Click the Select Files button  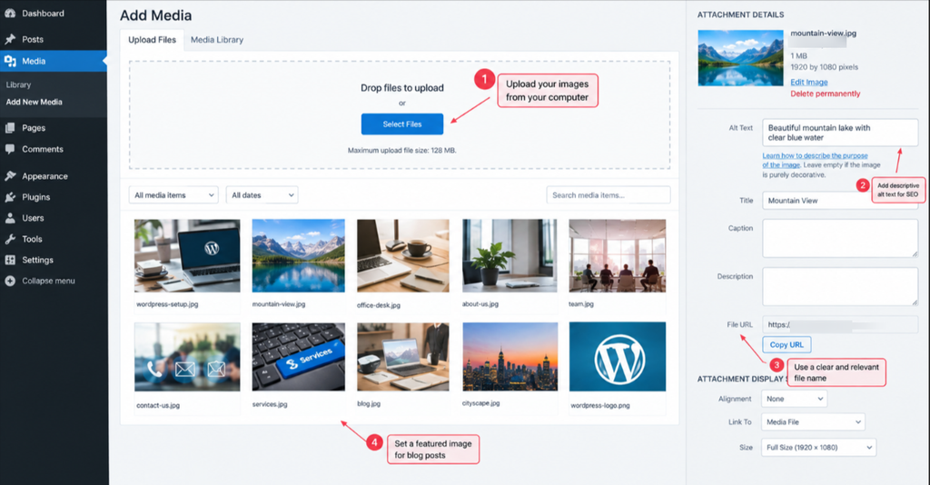tap(402, 124)
